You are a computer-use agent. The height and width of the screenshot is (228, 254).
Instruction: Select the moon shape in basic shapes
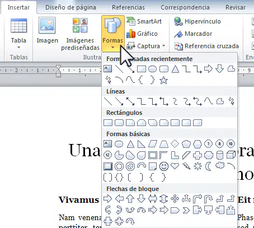[x=209, y=166]
